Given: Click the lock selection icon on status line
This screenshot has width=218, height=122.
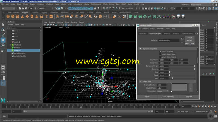Looking at the screenshot, I should pyautogui.click(x=95, y=8).
